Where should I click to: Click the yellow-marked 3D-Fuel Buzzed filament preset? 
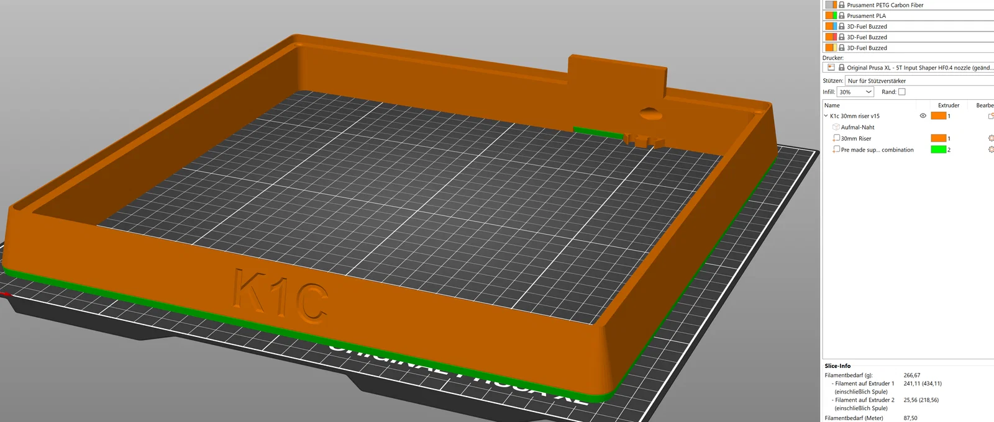pyautogui.click(x=908, y=47)
